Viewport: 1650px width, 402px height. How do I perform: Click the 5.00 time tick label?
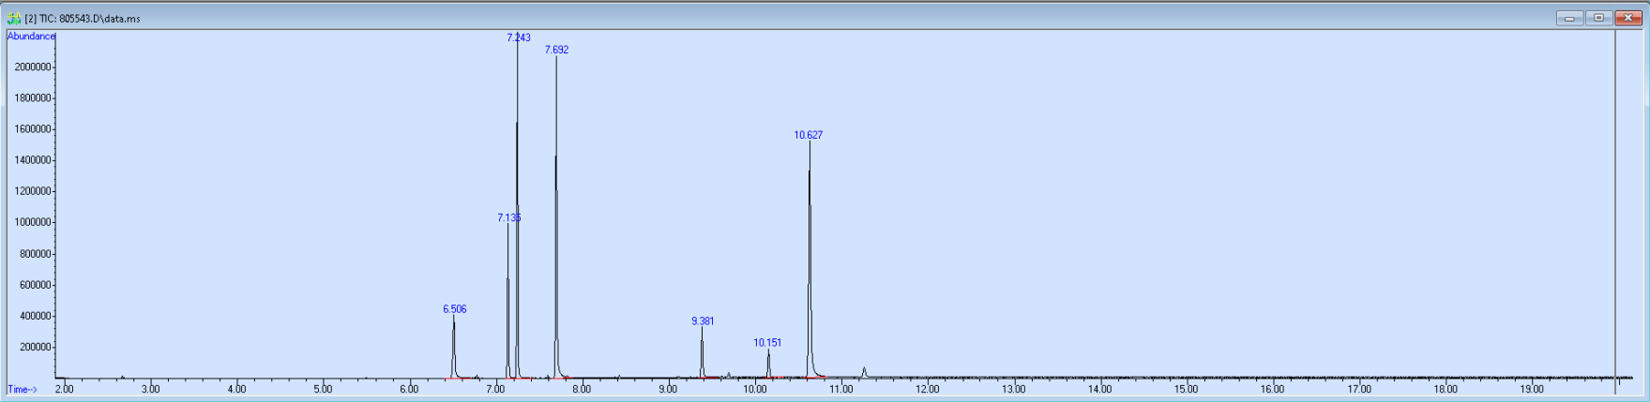point(323,389)
